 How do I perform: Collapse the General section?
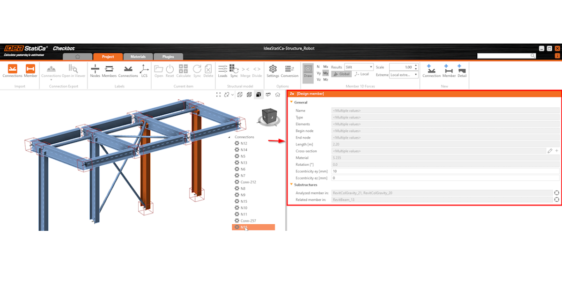(x=292, y=102)
